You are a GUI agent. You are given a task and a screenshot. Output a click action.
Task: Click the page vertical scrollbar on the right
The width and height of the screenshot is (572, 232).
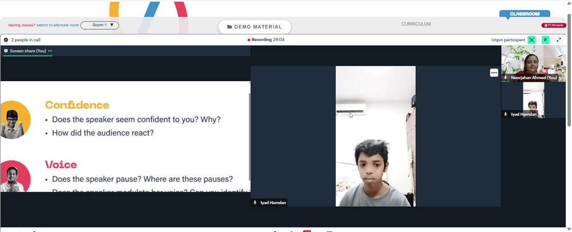coord(569,69)
